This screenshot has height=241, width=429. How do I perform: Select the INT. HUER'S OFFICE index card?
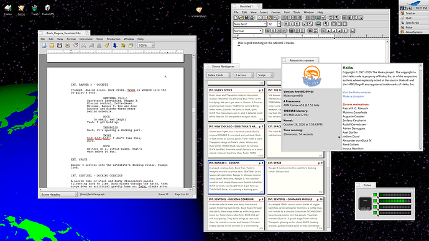[236, 104]
